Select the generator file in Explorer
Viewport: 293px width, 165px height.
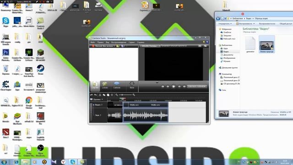[250, 45]
